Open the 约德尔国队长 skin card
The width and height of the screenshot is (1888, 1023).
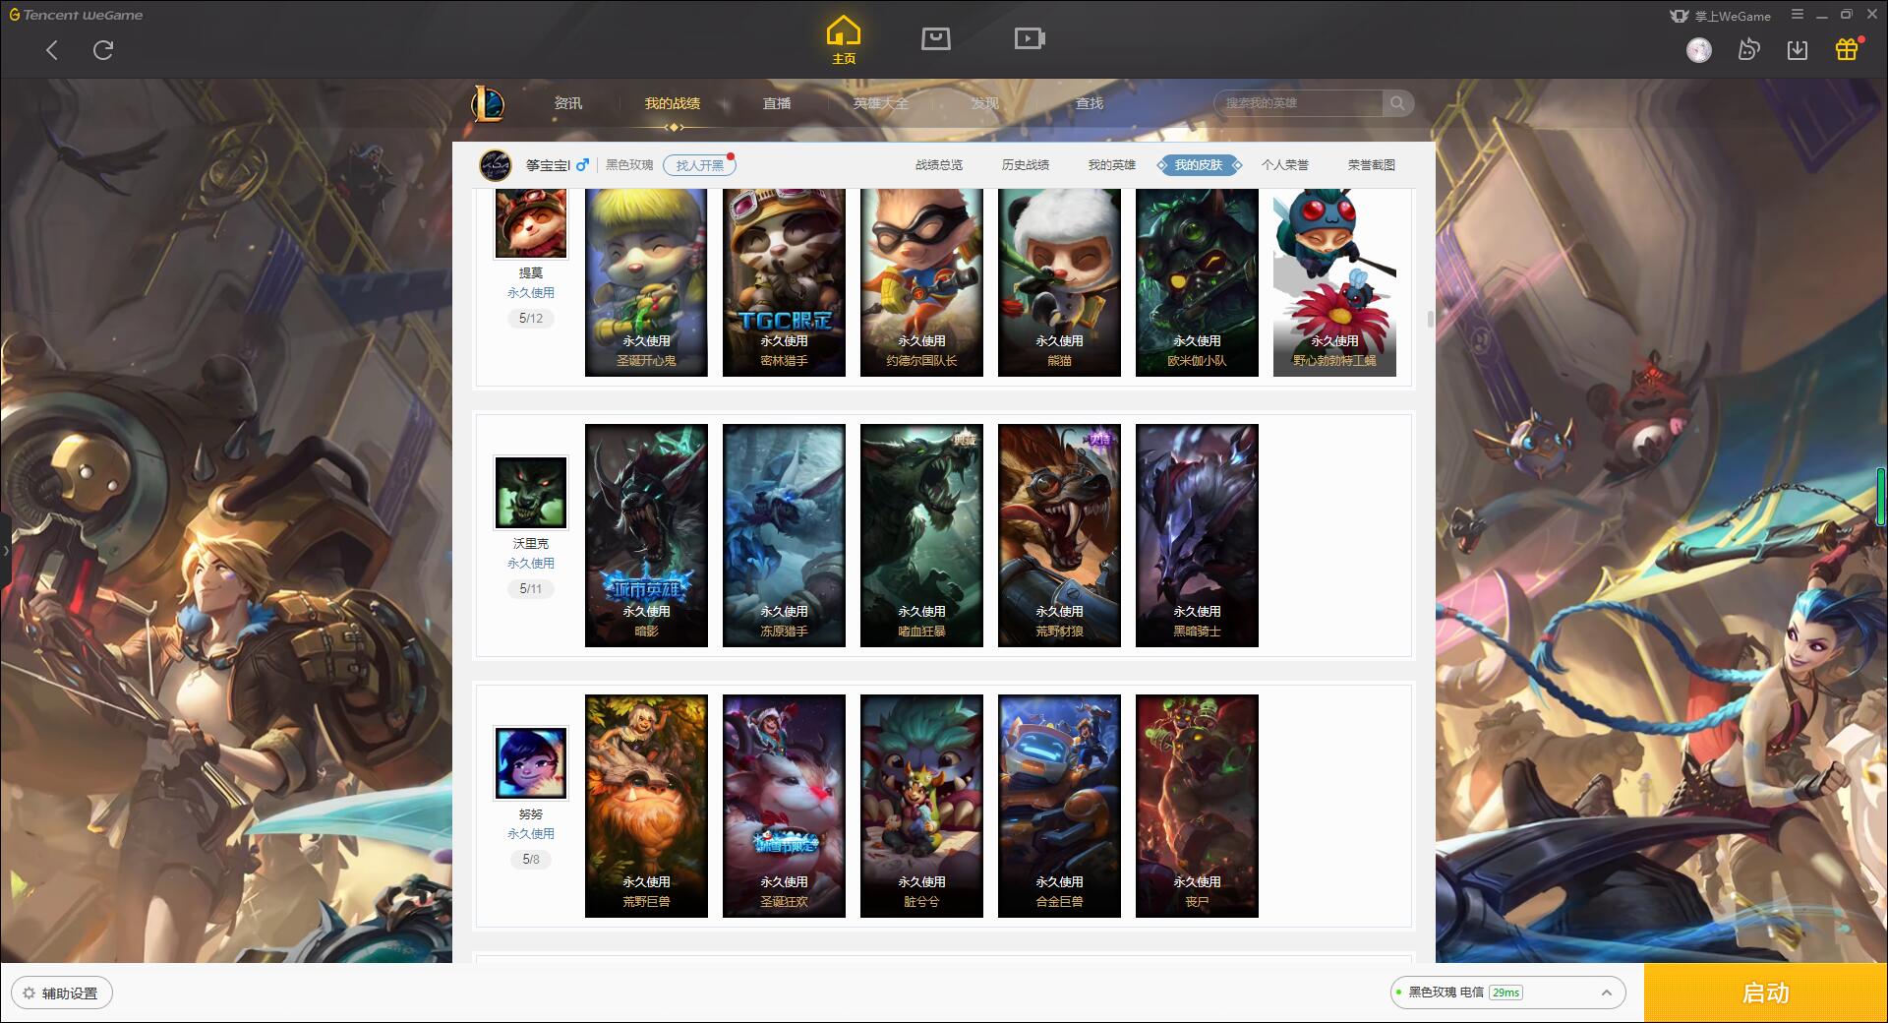coord(921,282)
